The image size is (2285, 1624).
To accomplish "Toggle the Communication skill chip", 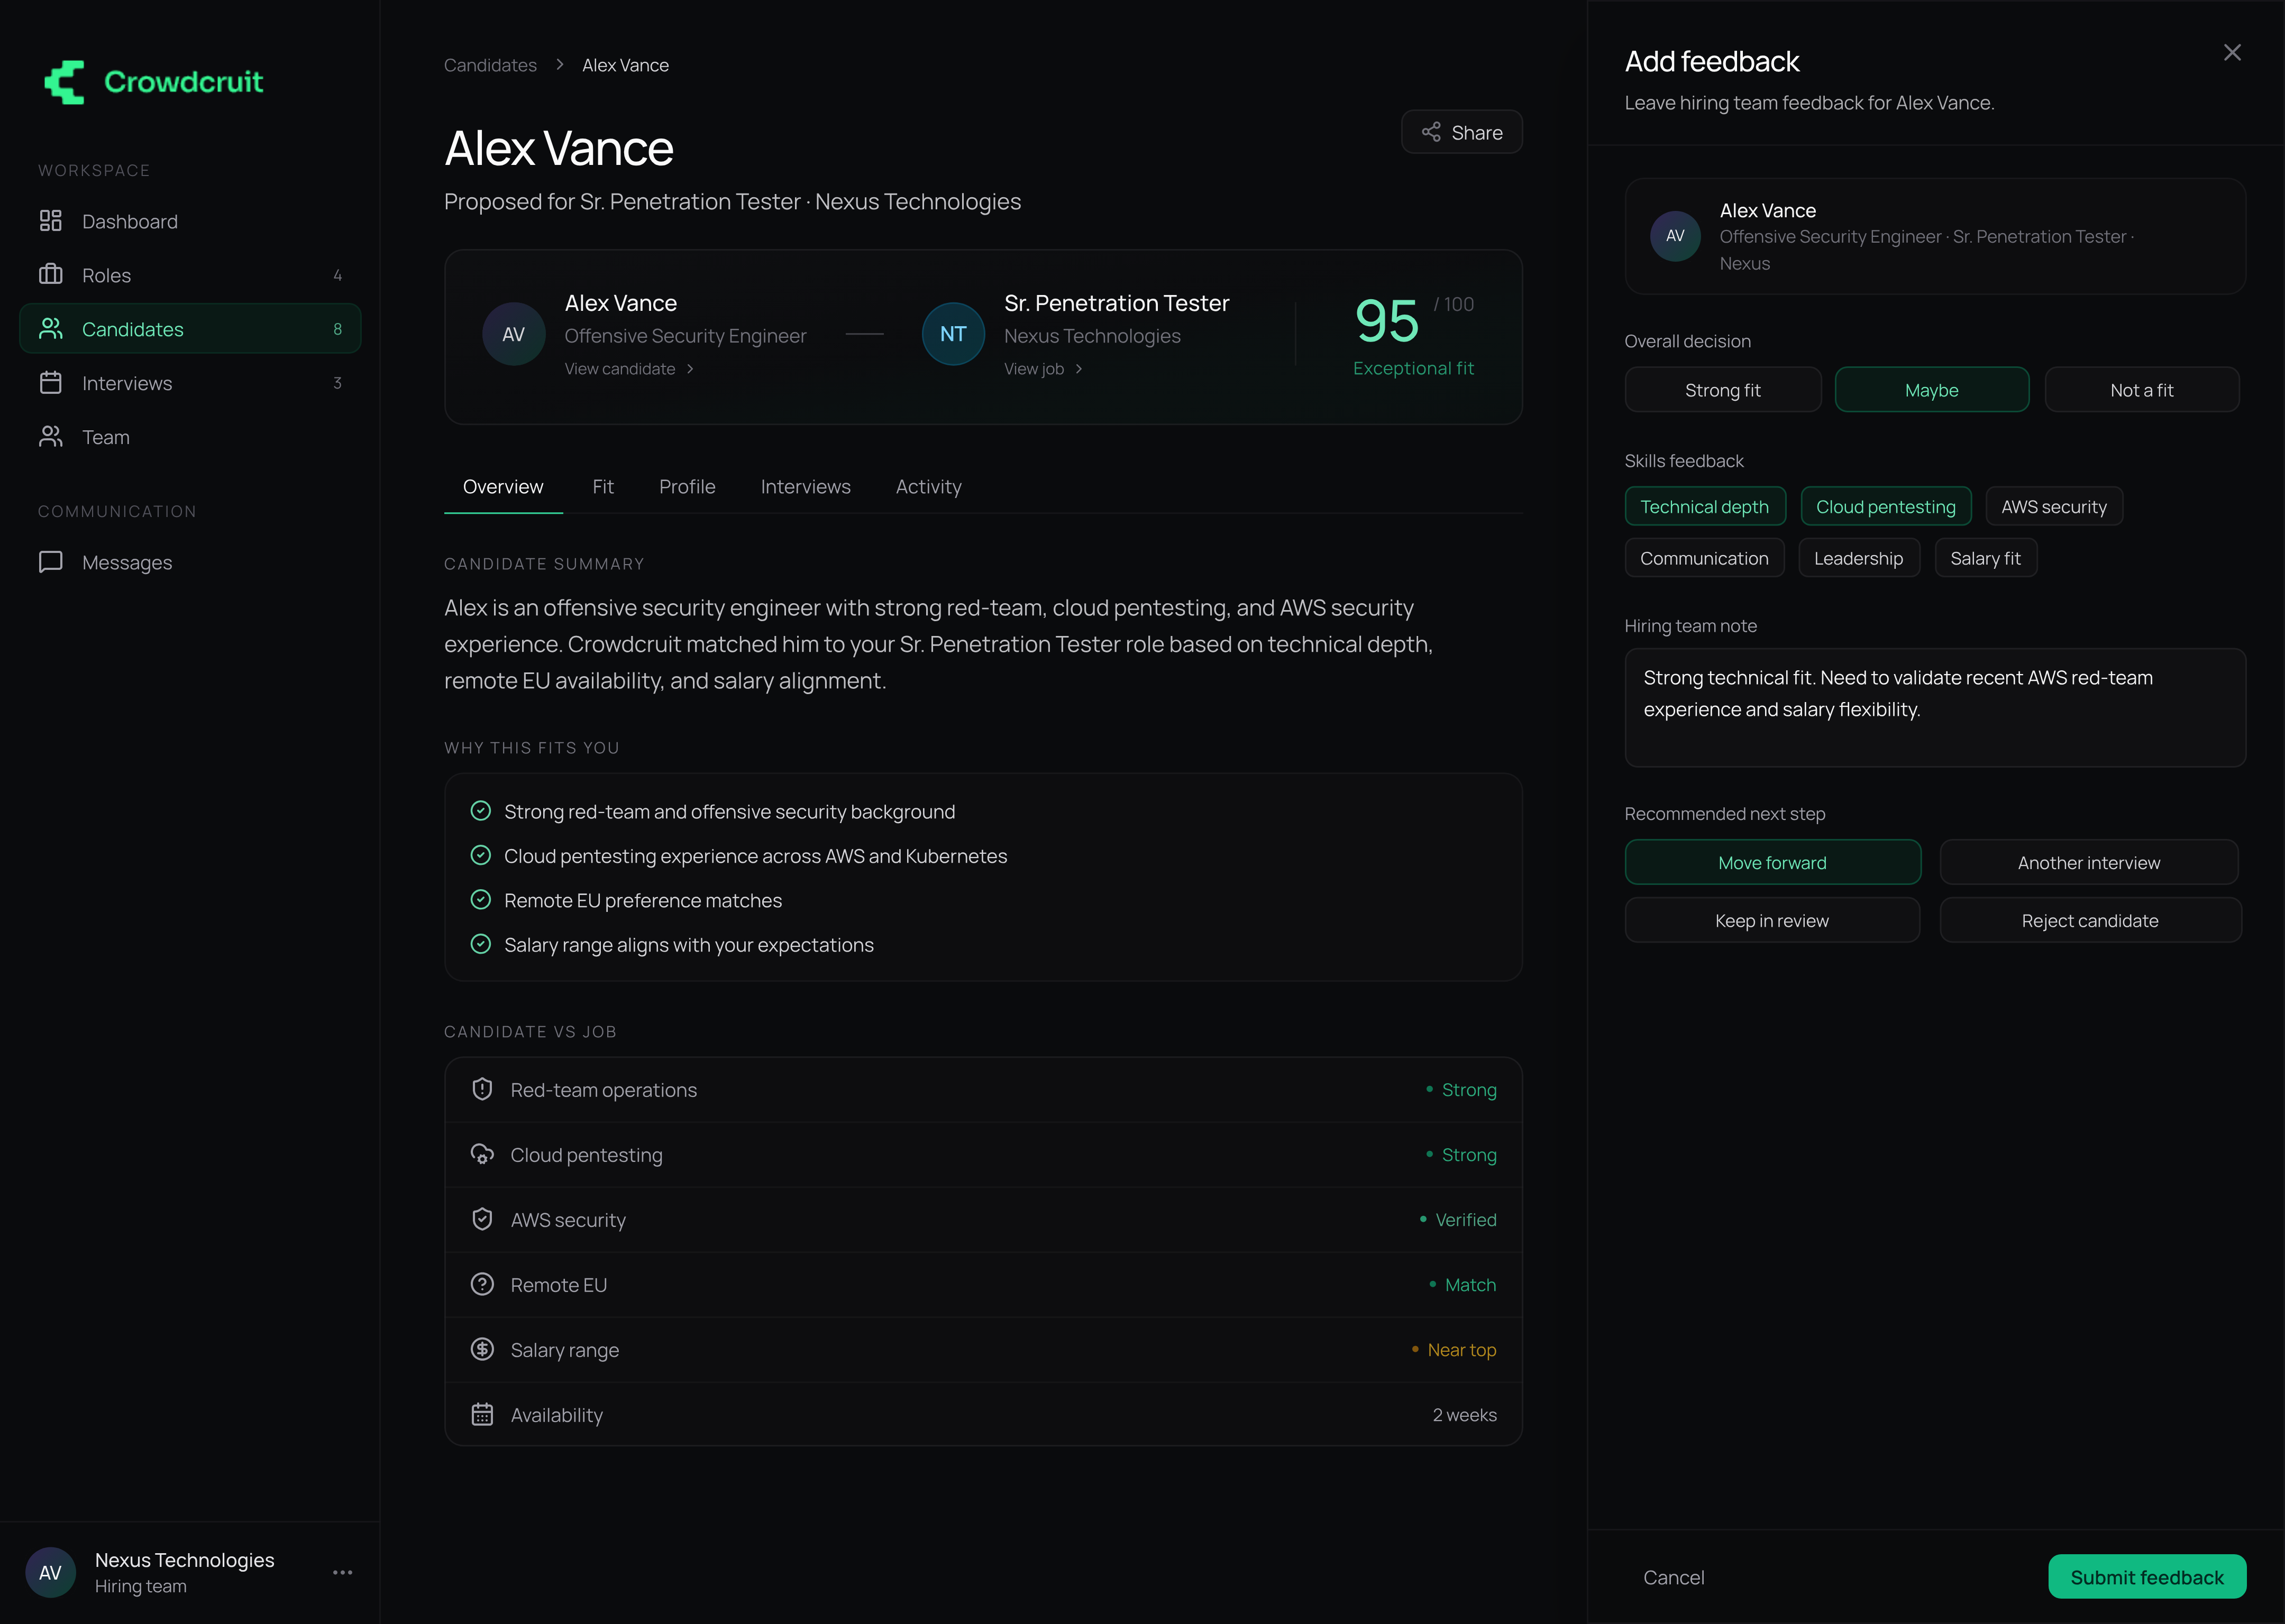I will coord(1704,558).
